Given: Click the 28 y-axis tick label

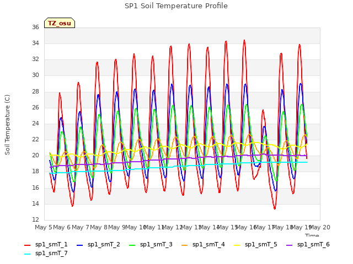Looking at the screenshot, I should coord(35,91).
